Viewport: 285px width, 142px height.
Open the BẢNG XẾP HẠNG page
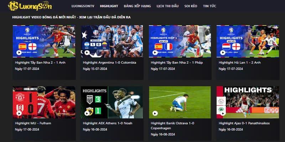138,6
